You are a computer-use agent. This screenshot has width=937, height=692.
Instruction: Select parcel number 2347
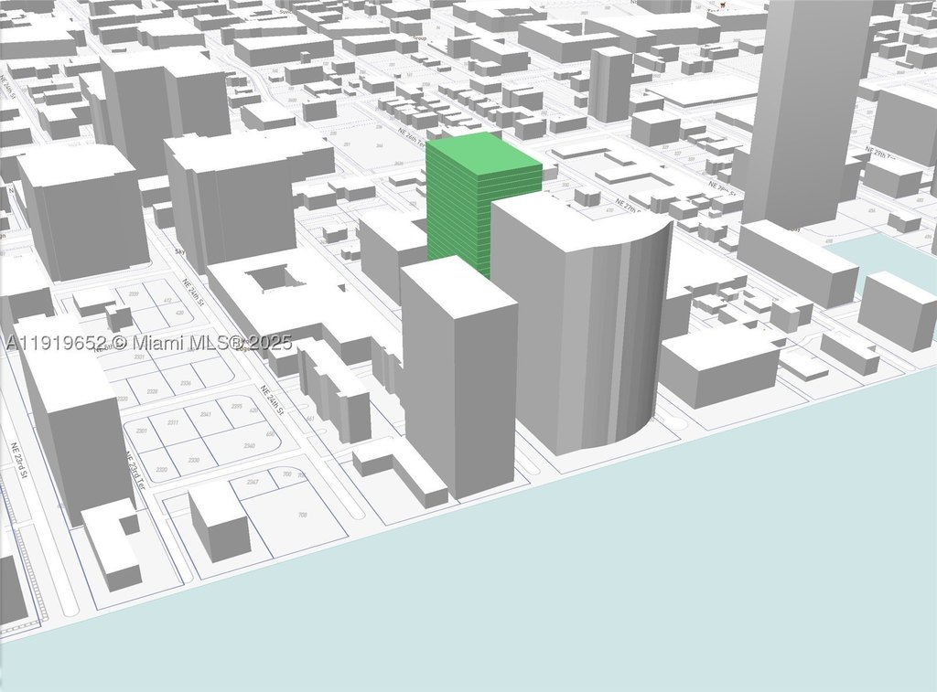click(x=253, y=481)
